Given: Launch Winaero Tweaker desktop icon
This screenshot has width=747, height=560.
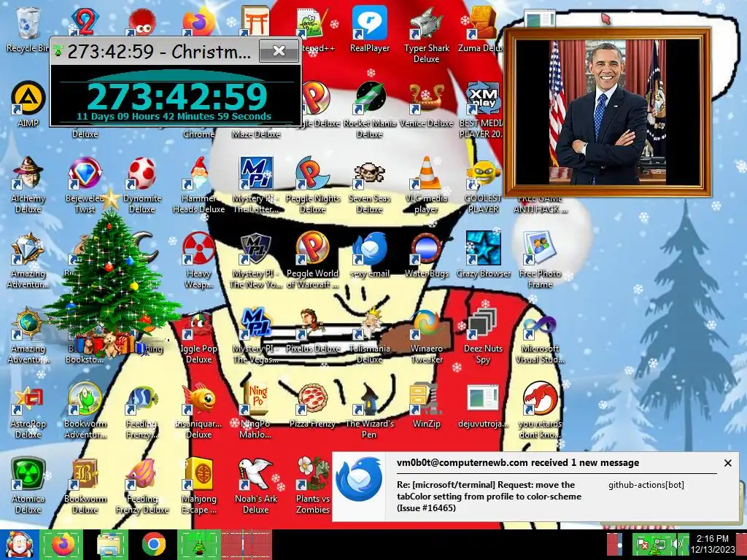Looking at the screenshot, I should (426, 335).
